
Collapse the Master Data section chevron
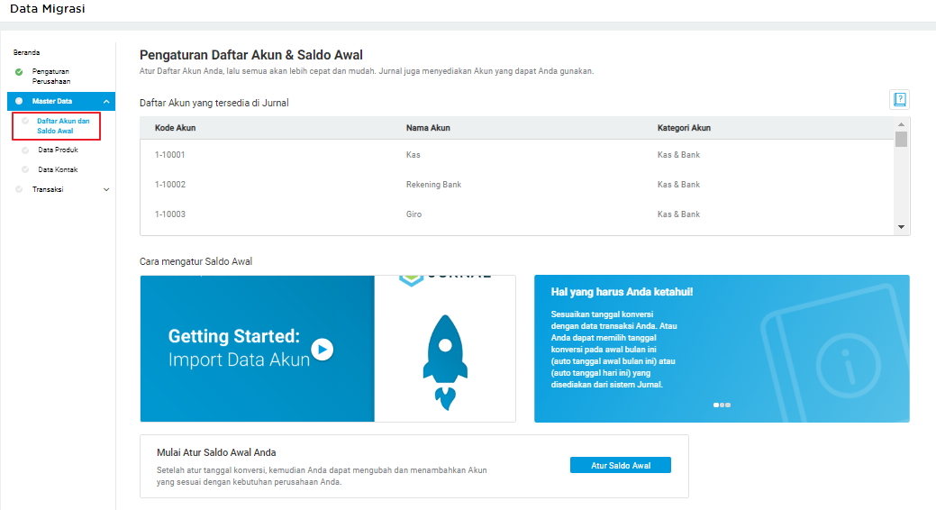click(x=106, y=102)
